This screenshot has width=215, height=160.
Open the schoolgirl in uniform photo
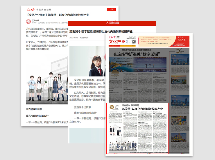(x=87, y=61)
